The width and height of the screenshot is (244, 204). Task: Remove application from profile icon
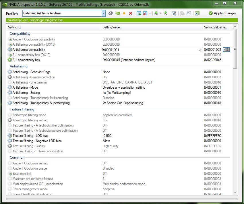(145, 13)
